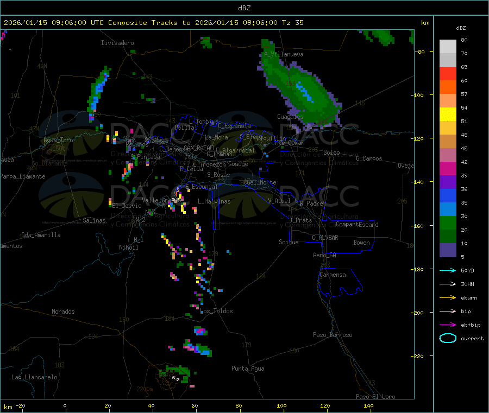Click the G_Campos map label
The width and height of the screenshot is (489, 413).
tap(369, 158)
